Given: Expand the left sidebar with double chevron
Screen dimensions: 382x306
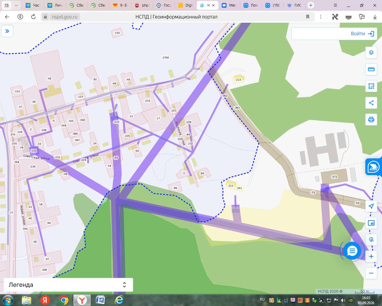Looking at the screenshot, I should (7, 31).
